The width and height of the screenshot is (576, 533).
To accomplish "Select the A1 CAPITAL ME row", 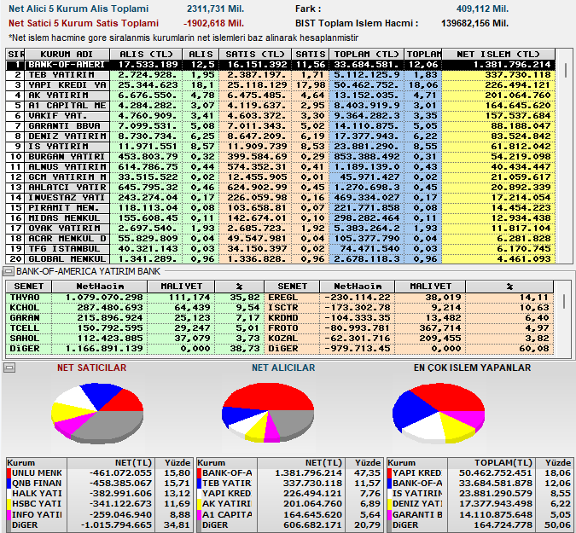I will [x=280, y=106].
